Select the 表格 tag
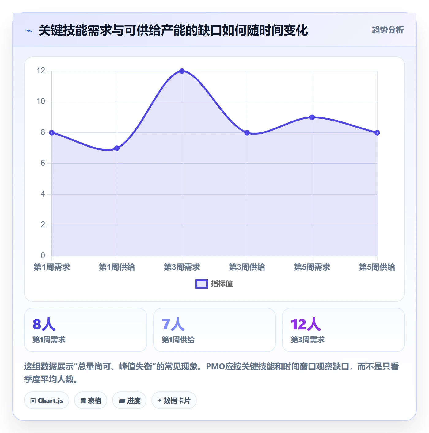The height and width of the screenshot is (433, 429). click(x=91, y=400)
